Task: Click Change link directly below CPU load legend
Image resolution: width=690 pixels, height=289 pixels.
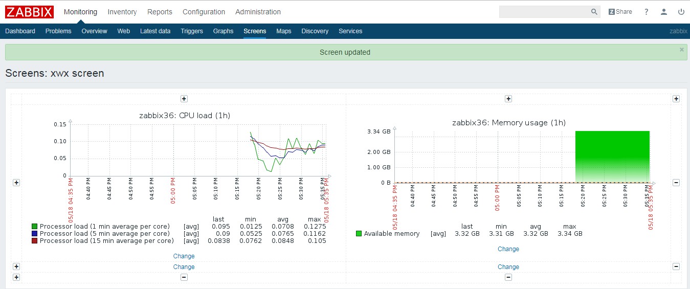Action: tap(184, 256)
